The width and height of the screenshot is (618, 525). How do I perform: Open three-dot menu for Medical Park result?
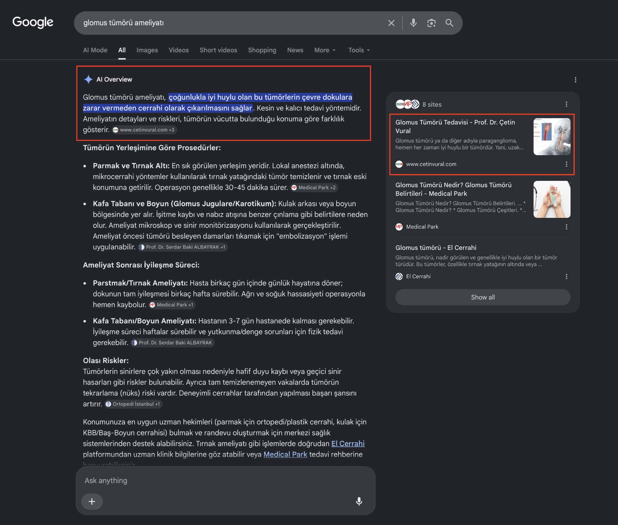tap(566, 227)
